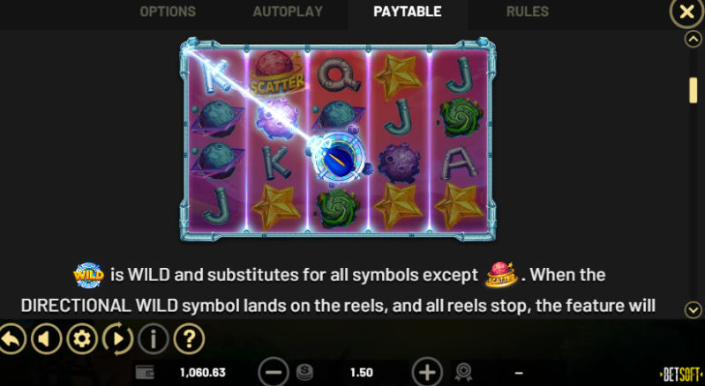This screenshot has width=705, height=386.
Task: Close the paytable with X button
Action: [686, 11]
